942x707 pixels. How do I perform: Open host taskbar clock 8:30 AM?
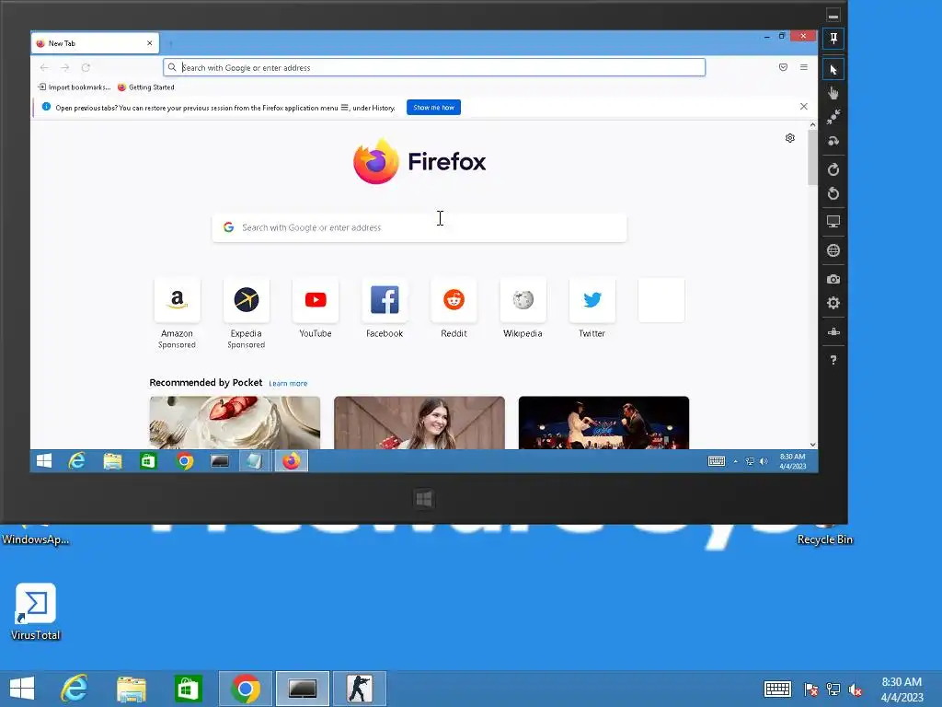(x=902, y=689)
